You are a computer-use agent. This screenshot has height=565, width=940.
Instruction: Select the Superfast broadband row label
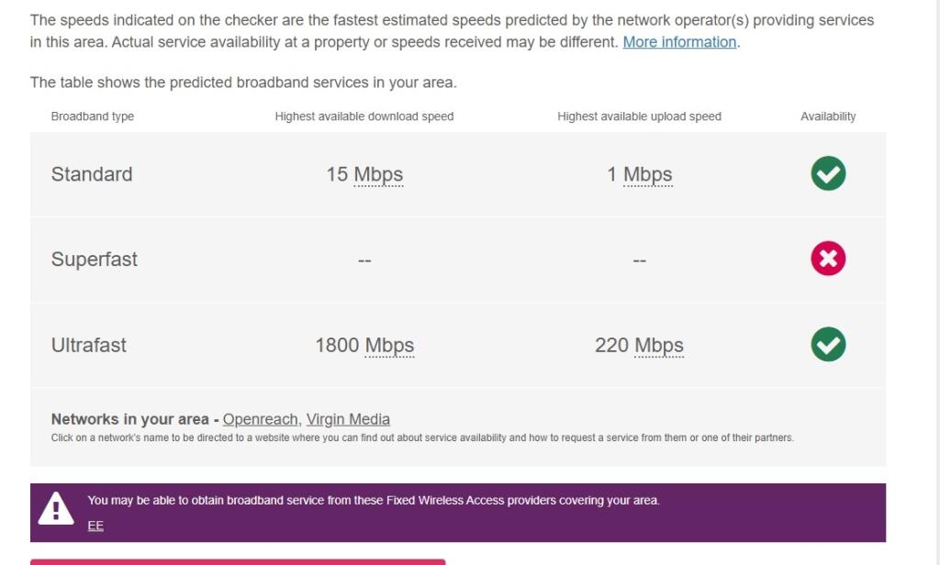pyautogui.click(x=95, y=260)
